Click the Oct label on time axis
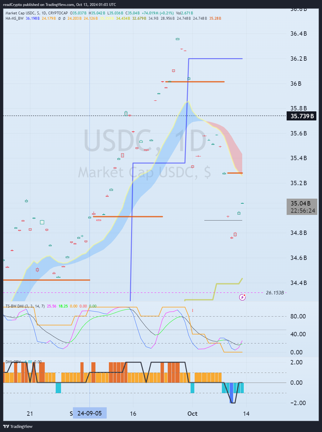 pos(192,414)
